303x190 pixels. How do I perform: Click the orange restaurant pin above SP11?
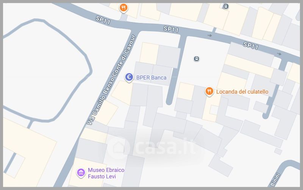coord(123,8)
